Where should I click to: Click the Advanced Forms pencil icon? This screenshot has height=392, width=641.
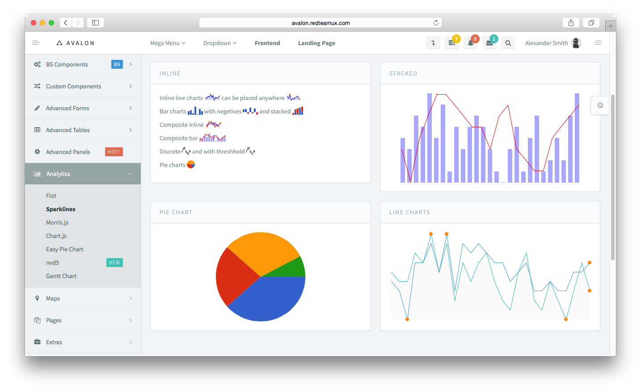click(x=37, y=108)
